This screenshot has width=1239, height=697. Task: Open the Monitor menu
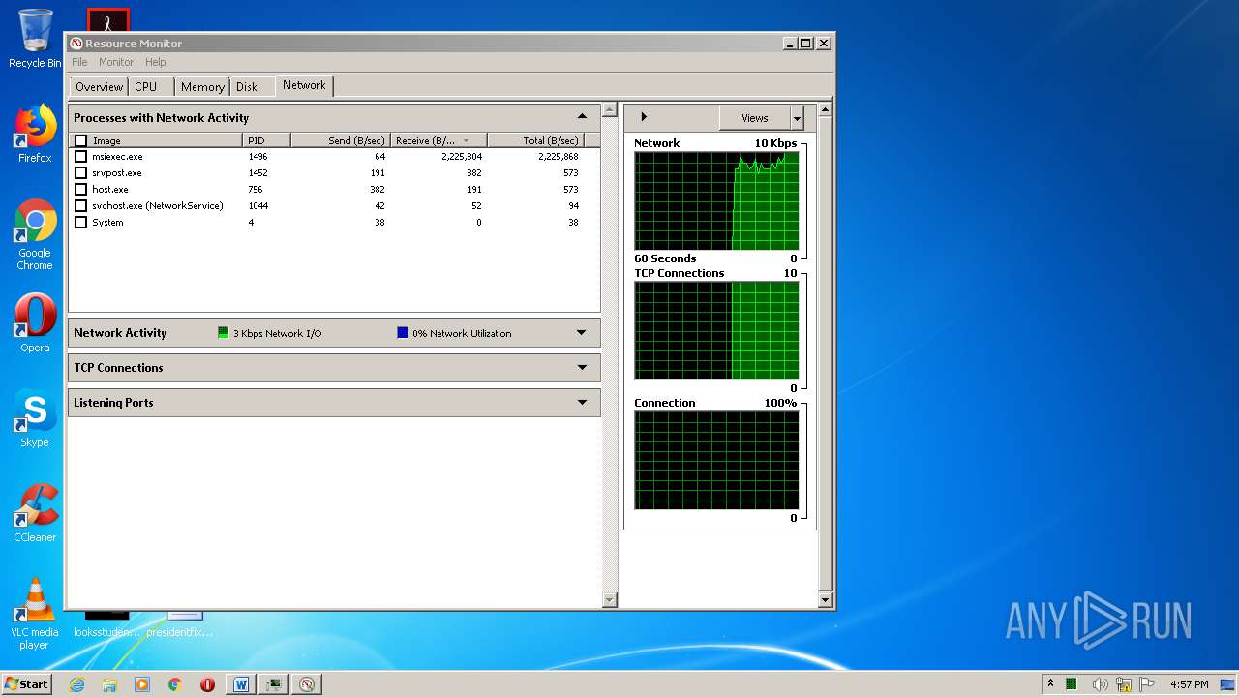(116, 62)
